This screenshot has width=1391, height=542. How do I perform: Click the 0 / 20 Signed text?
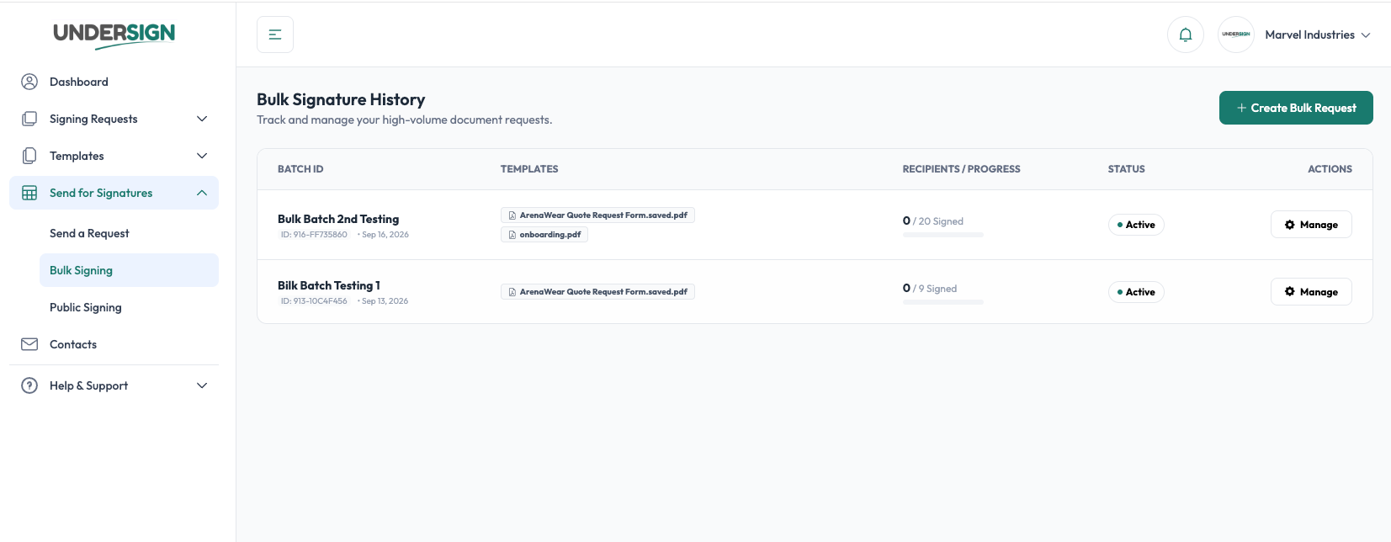[x=933, y=221]
